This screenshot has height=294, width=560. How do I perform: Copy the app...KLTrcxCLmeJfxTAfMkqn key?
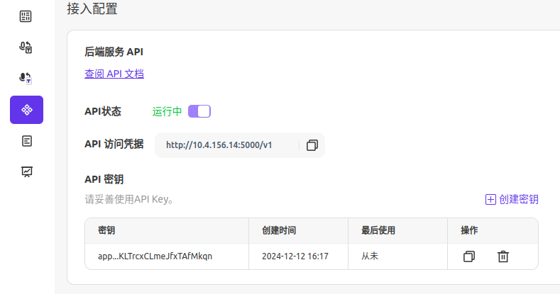[x=469, y=256]
